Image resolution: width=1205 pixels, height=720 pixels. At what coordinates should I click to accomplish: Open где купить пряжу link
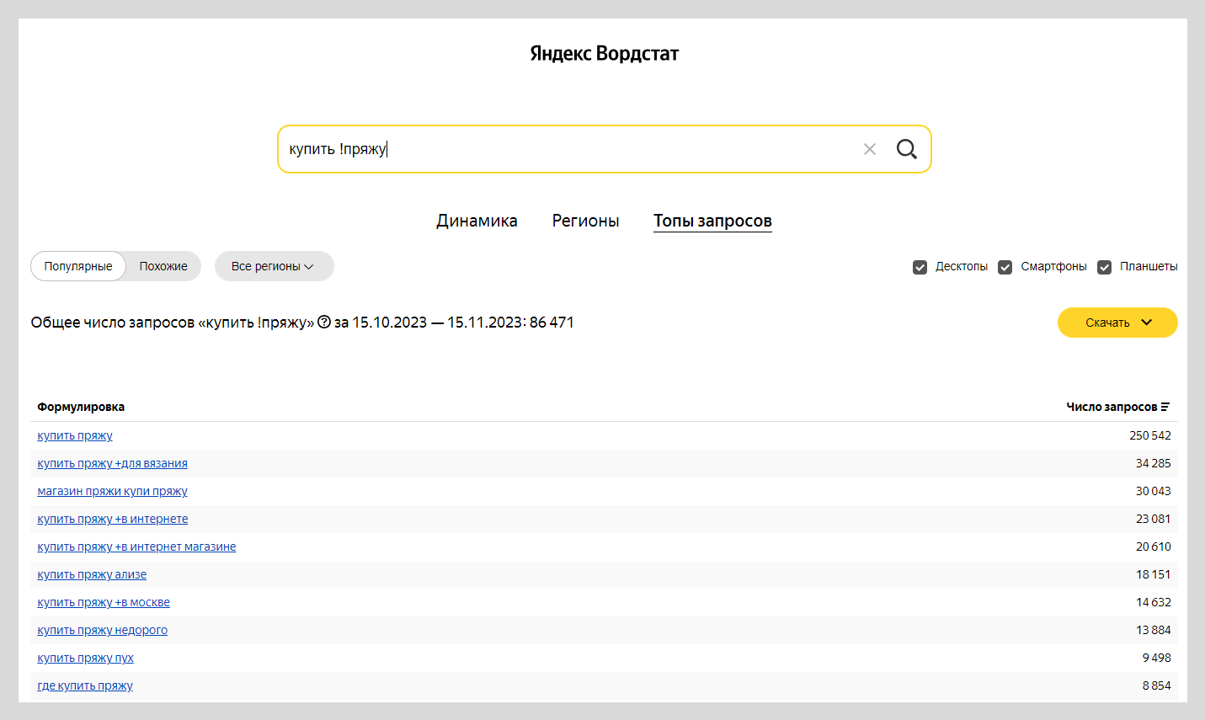[x=85, y=685]
